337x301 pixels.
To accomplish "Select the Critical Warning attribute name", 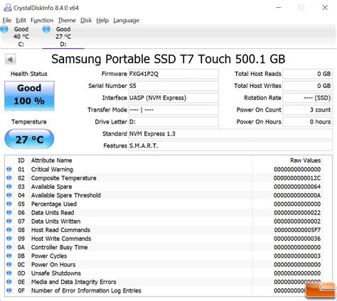I will tap(52, 170).
